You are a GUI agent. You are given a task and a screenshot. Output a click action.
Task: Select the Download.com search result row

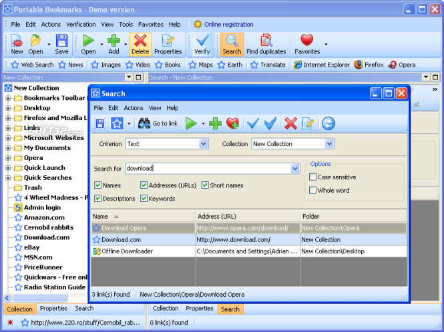(x=249, y=240)
